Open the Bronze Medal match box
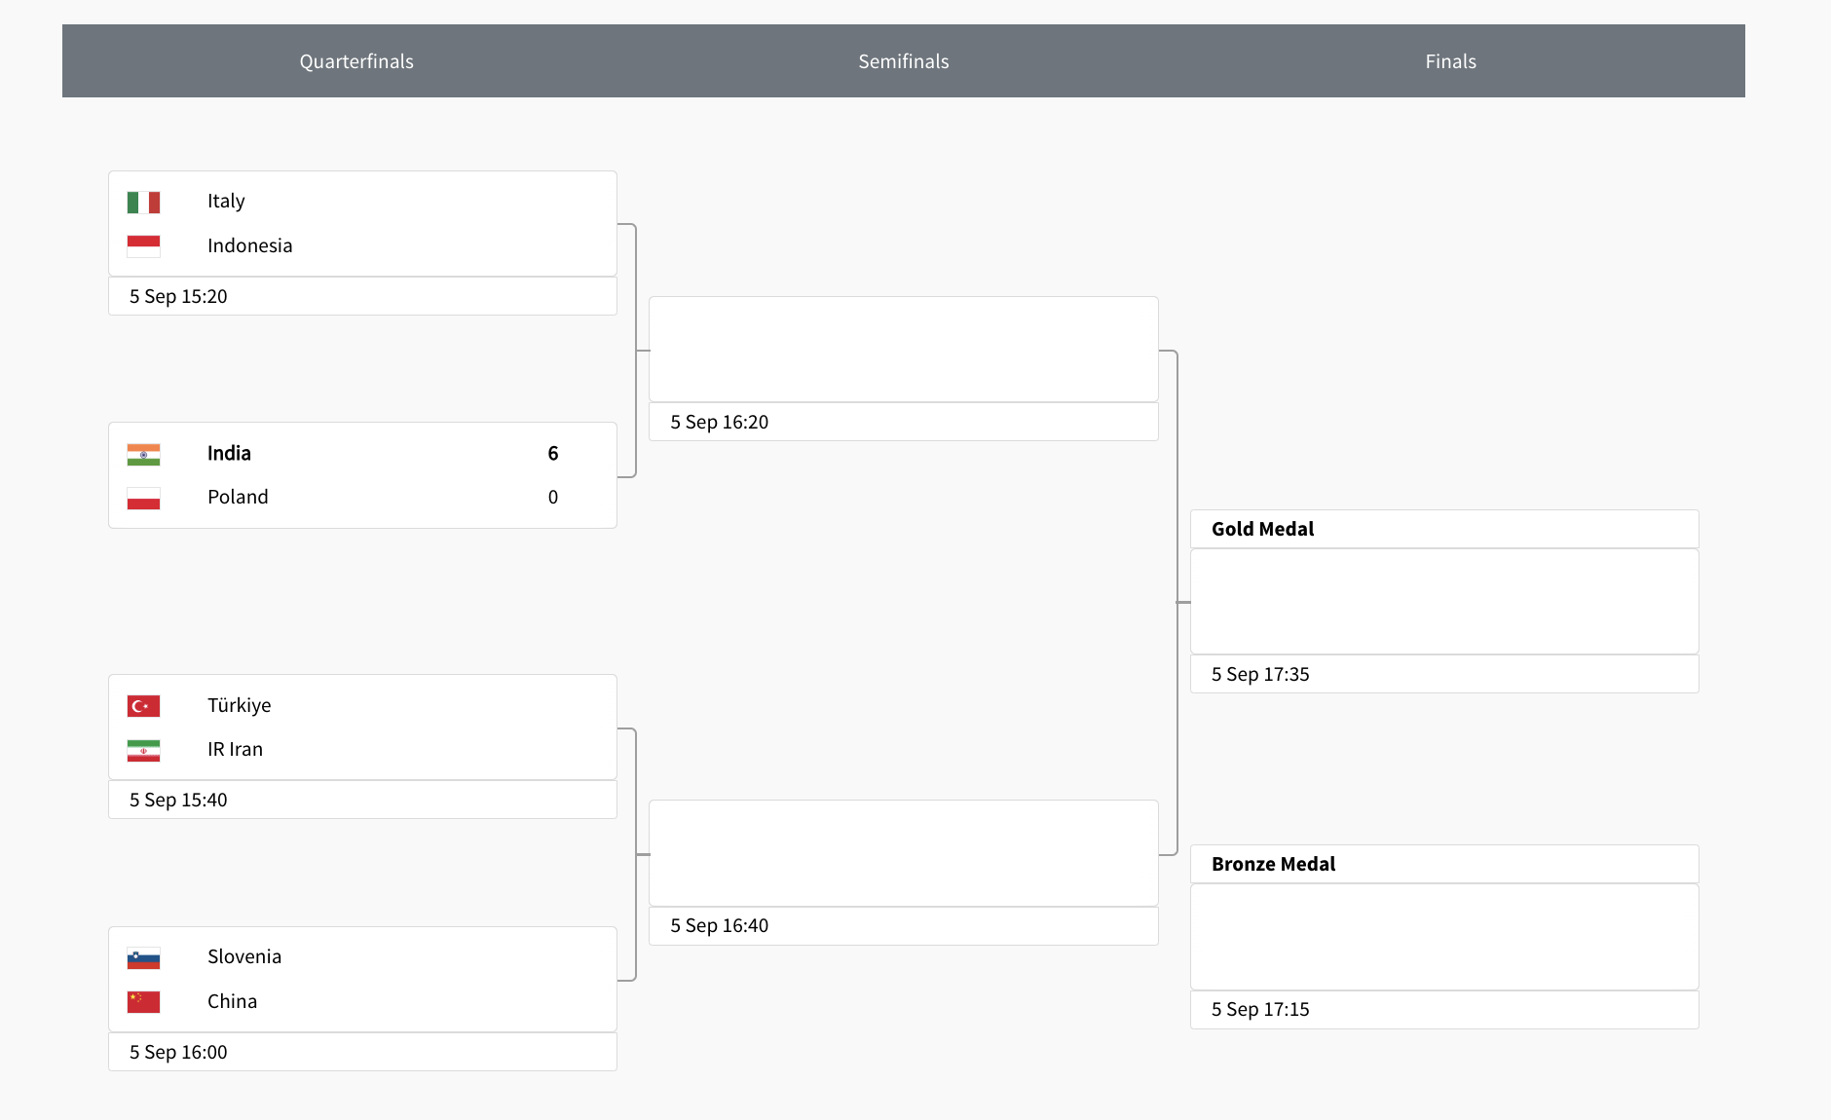 point(1444,936)
